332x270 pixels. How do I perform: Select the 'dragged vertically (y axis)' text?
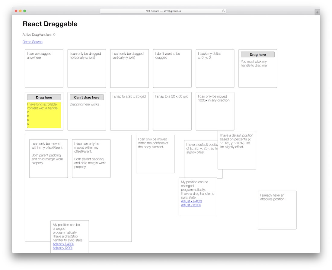tap(128, 56)
